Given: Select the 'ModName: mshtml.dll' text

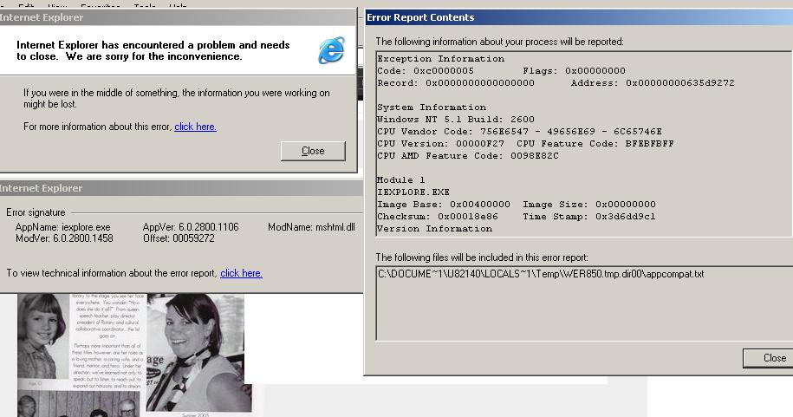Looking at the screenshot, I should (x=311, y=227).
